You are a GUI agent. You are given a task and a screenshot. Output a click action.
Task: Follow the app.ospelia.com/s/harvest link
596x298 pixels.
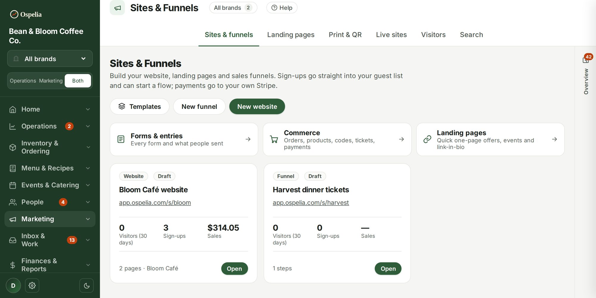click(311, 203)
